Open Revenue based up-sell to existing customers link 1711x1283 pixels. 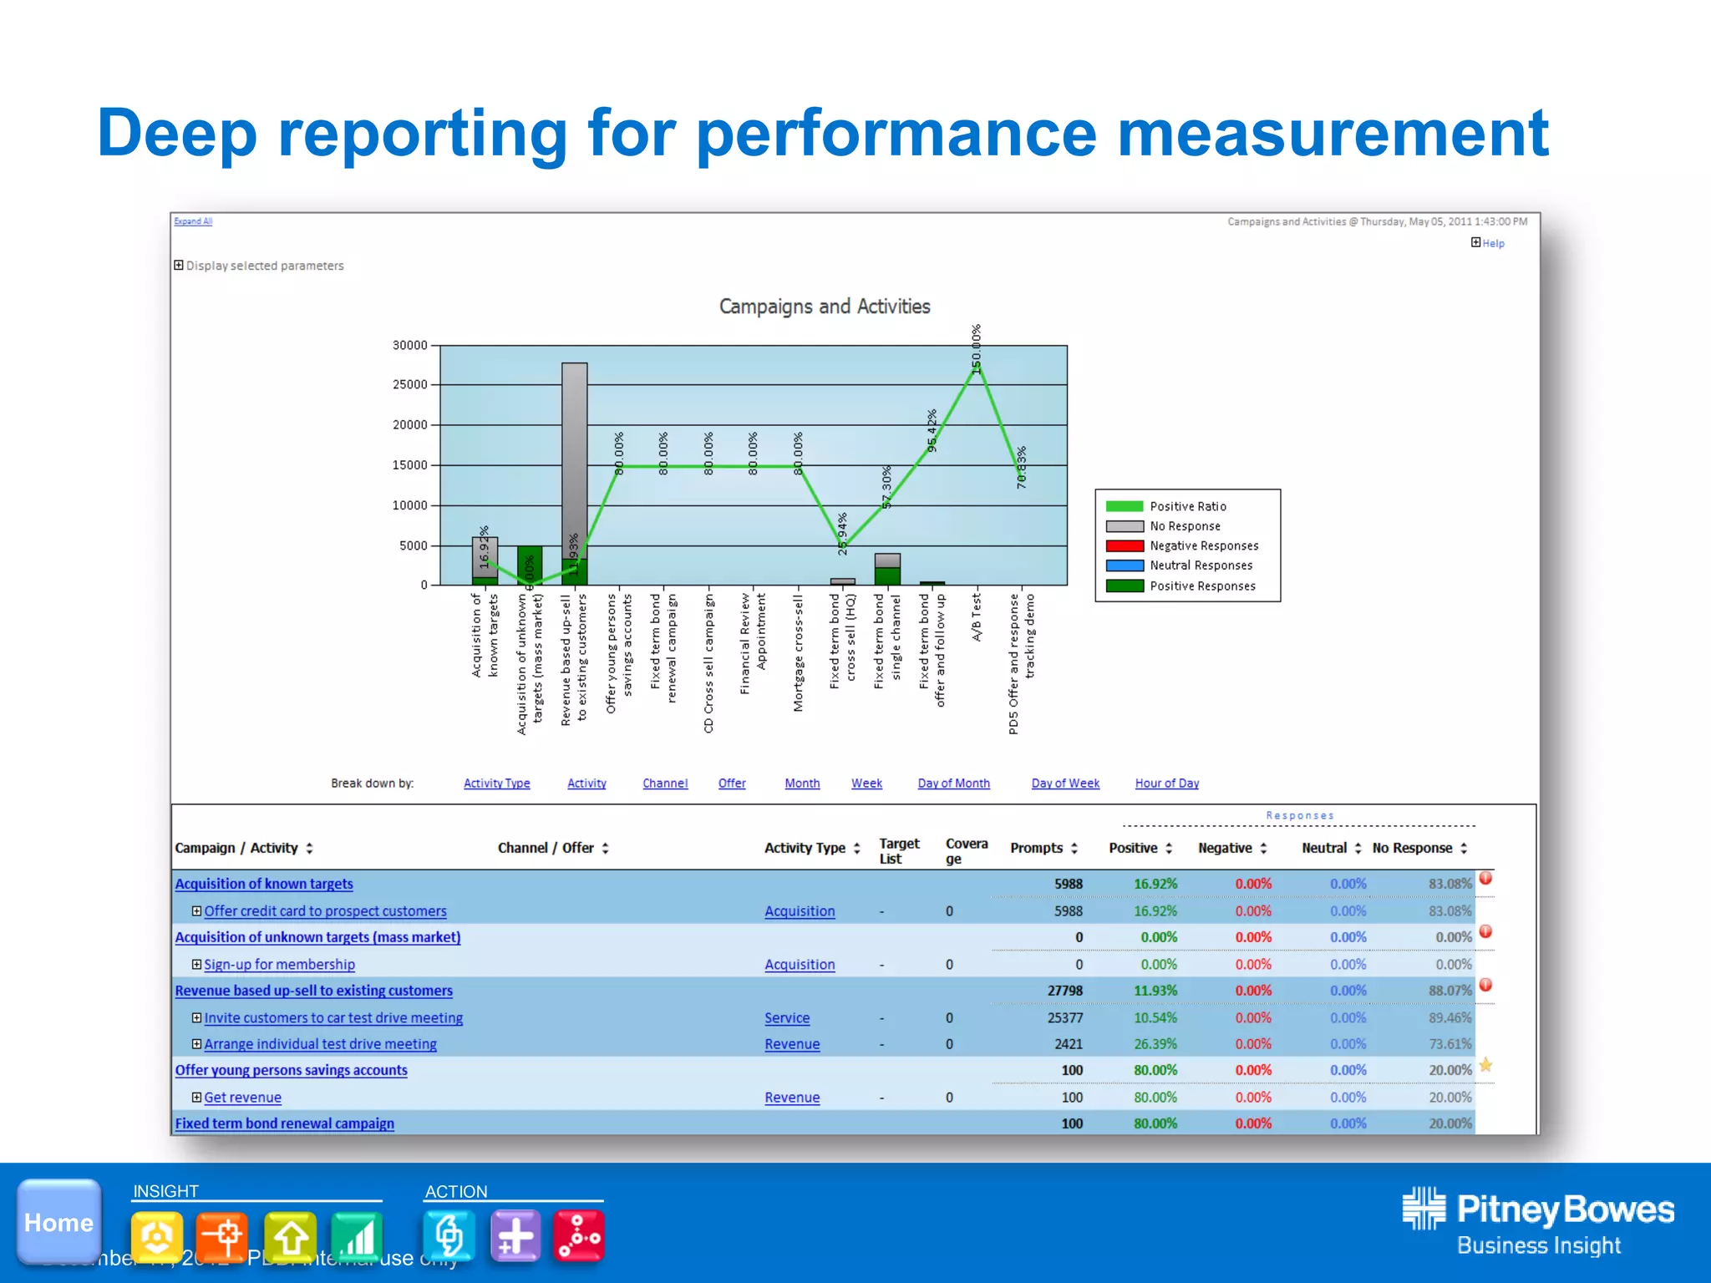(x=313, y=991)
